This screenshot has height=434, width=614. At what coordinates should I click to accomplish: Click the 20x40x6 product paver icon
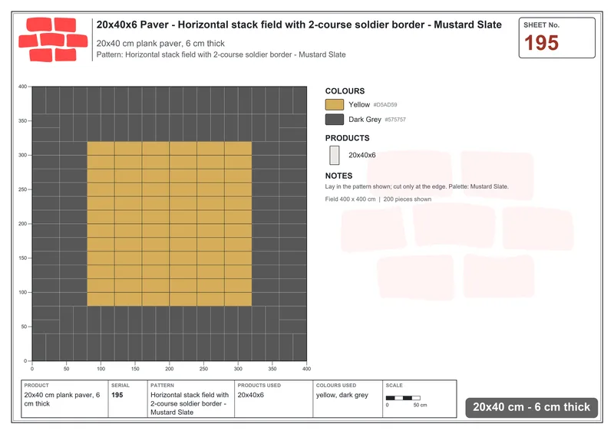[335, 155]
